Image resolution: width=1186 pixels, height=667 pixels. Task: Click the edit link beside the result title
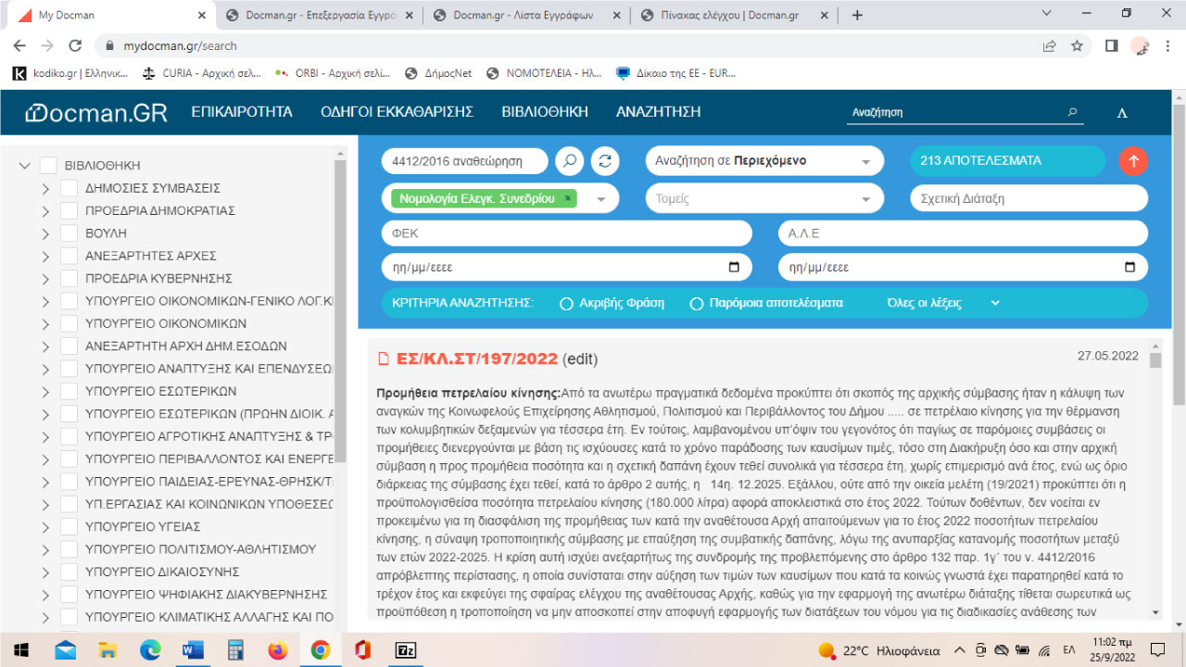584,359
